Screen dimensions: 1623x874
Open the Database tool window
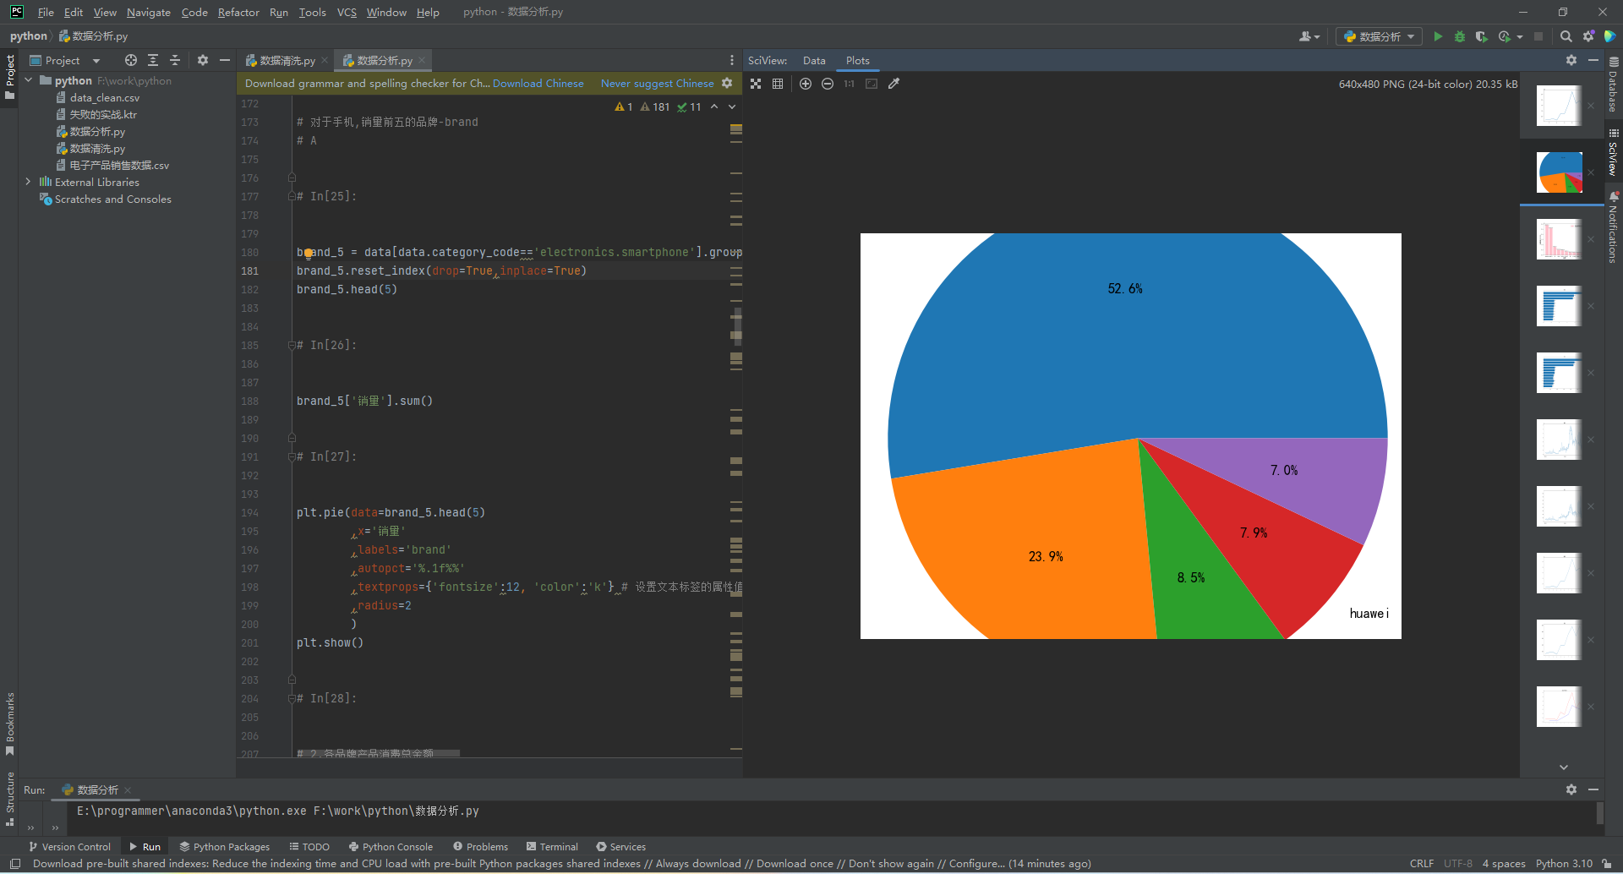(x=1614, y=85)
